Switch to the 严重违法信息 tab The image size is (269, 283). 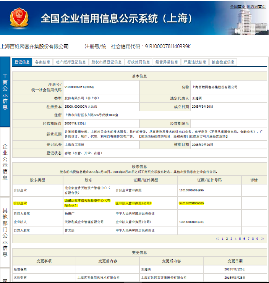click(195, 62)
